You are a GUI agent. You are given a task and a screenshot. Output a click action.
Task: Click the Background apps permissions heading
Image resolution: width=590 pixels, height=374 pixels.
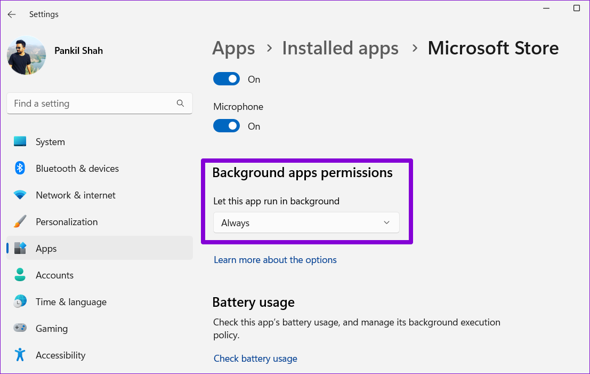coord(303,173)
